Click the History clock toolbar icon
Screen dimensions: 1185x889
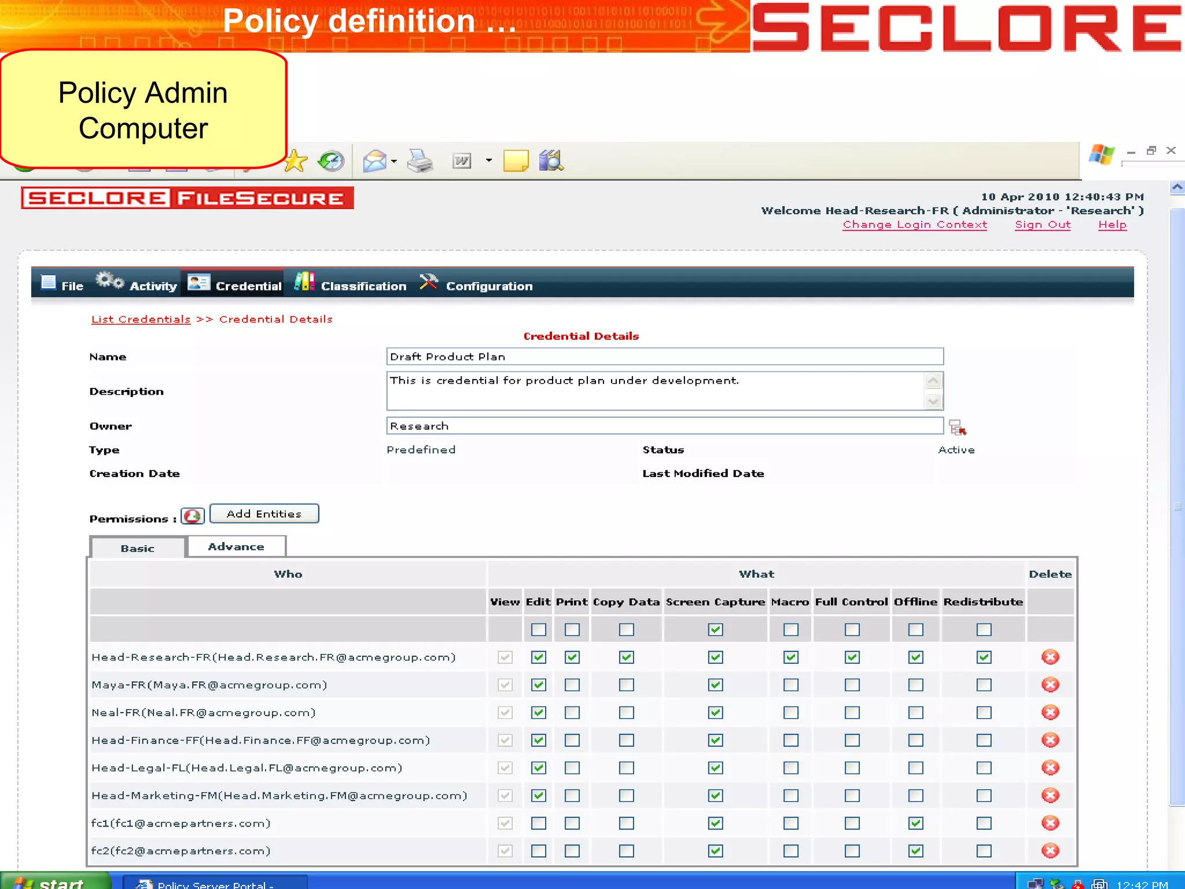(332, 161)
